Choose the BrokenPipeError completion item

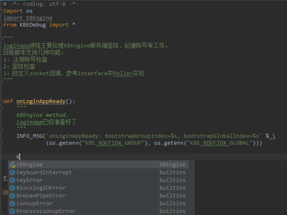point(41,196)
